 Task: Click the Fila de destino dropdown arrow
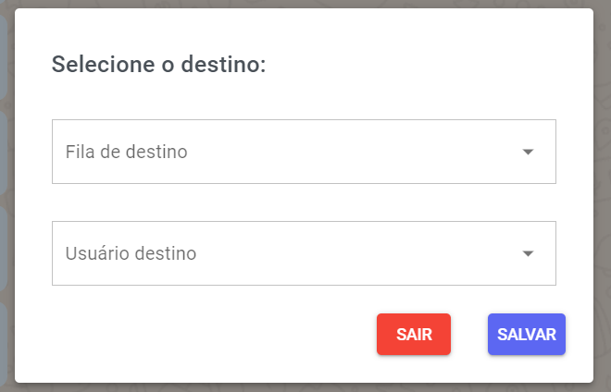coord(528,152)
